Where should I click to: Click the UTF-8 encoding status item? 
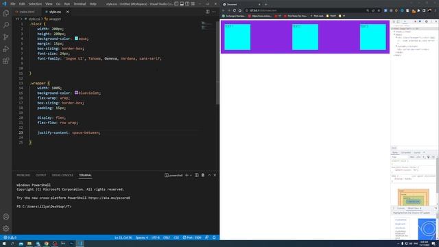pos(156,237)
